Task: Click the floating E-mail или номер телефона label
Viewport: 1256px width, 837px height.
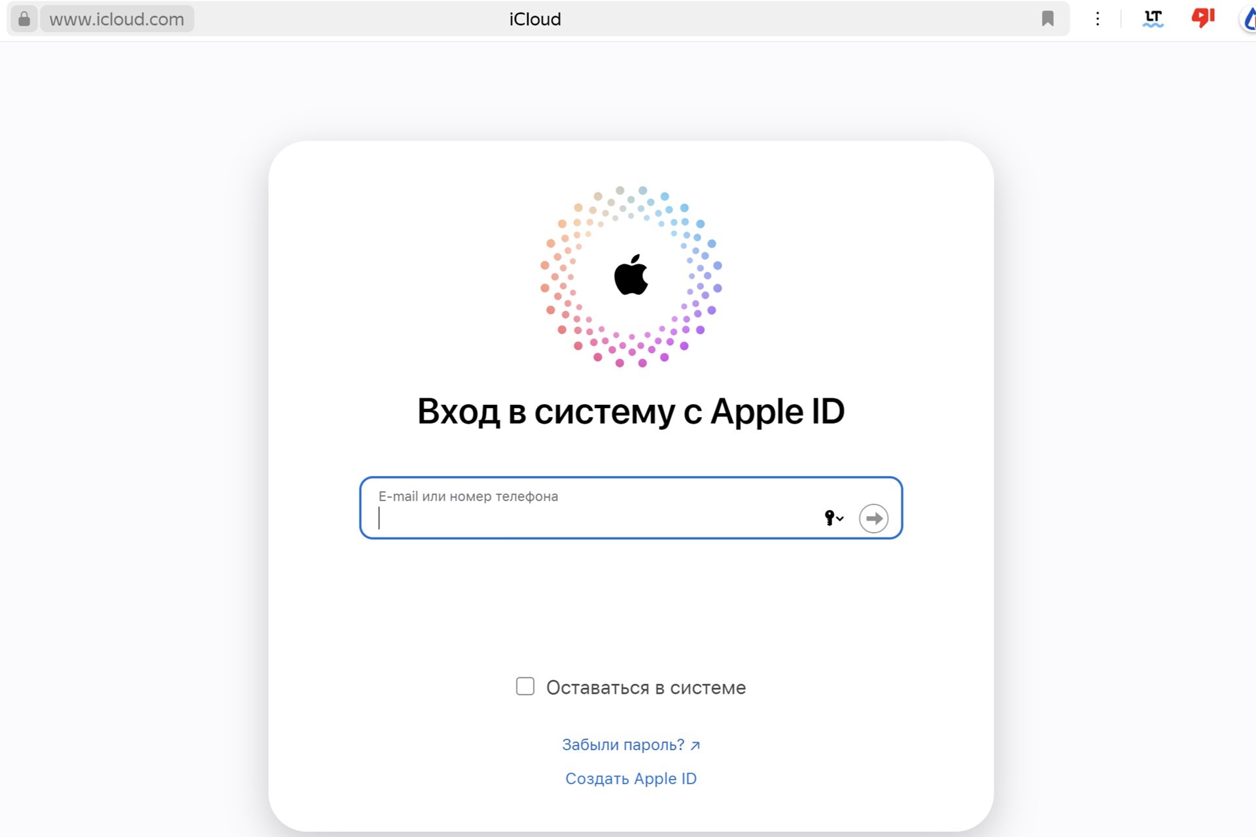Action: 468,496
